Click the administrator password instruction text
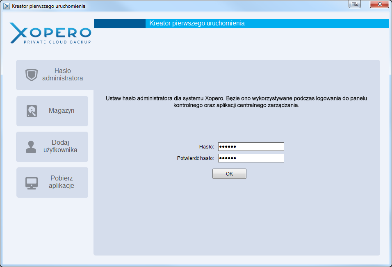Screen dimensions: 392x267 click(236, 102)
